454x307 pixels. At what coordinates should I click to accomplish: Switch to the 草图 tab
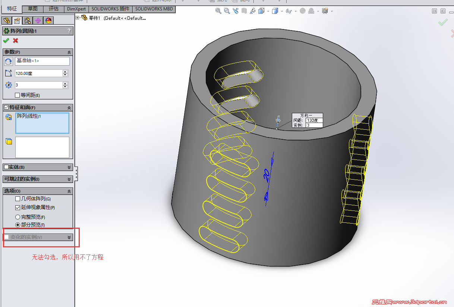33,9
